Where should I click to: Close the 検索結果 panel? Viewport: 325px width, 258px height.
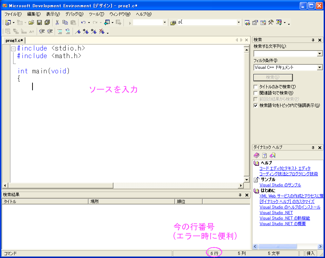coord(247,195)
